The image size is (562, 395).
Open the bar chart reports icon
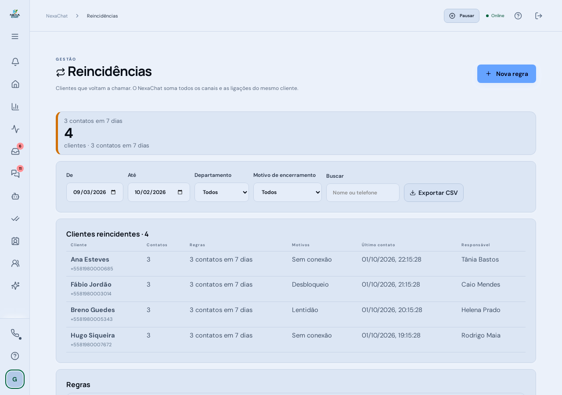coord(15,107)
